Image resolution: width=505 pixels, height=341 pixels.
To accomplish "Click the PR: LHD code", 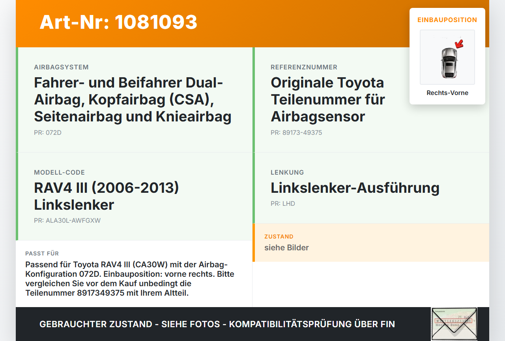I will [x=283, y=204].
